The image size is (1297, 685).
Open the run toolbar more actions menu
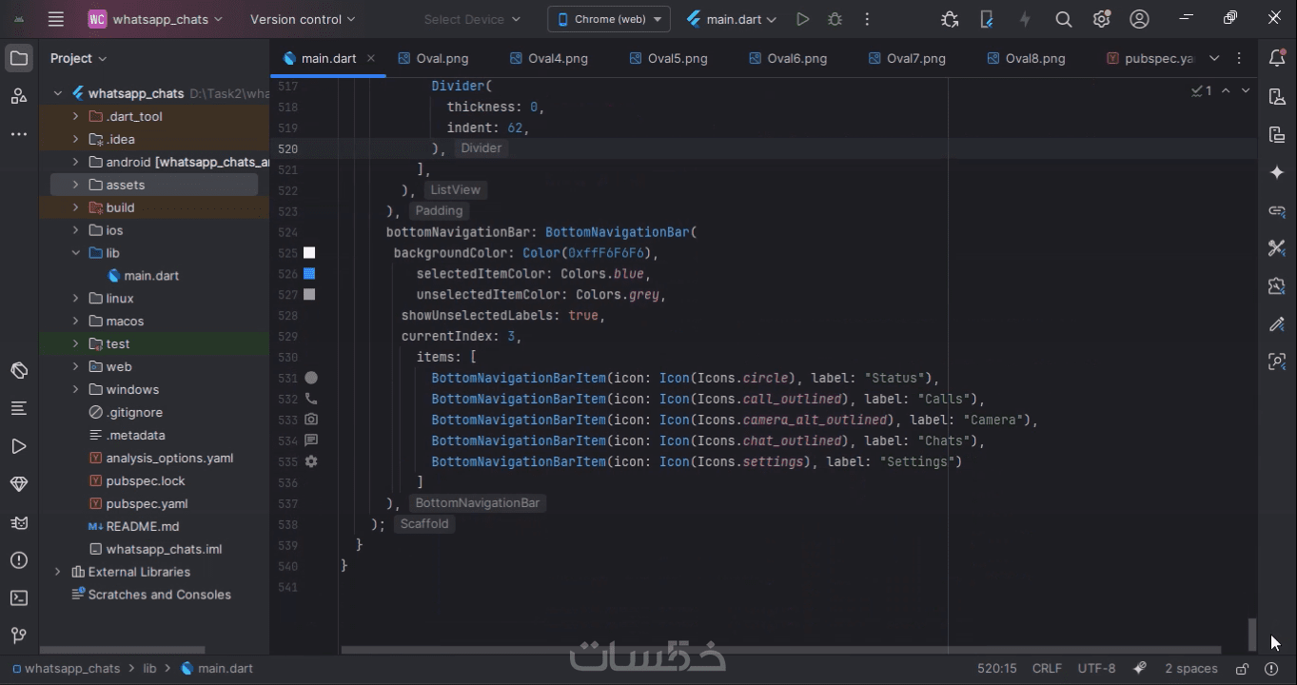[867, 19]
